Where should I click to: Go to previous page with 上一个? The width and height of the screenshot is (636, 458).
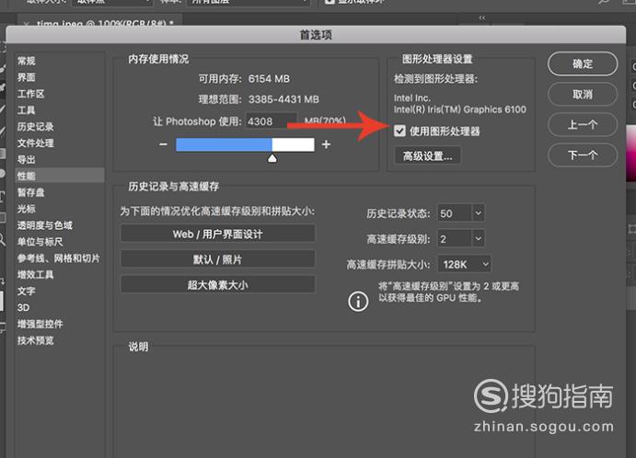[x=583, y=124]
